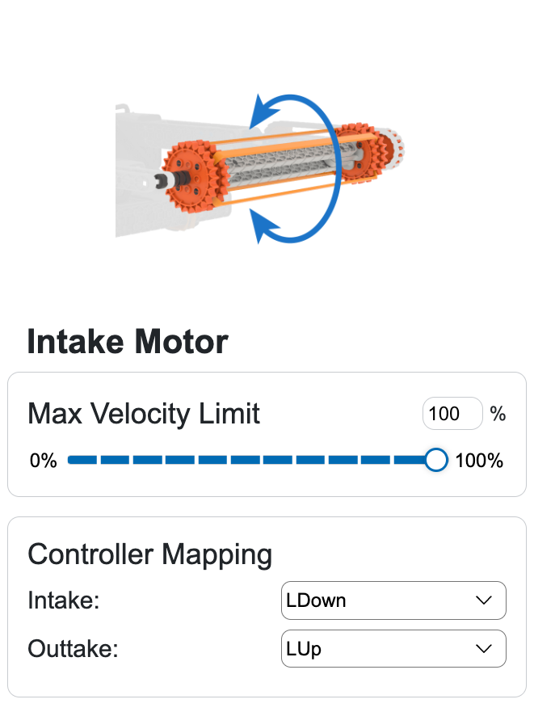Click the 100% label right of the slider

(x=479, y=461)
